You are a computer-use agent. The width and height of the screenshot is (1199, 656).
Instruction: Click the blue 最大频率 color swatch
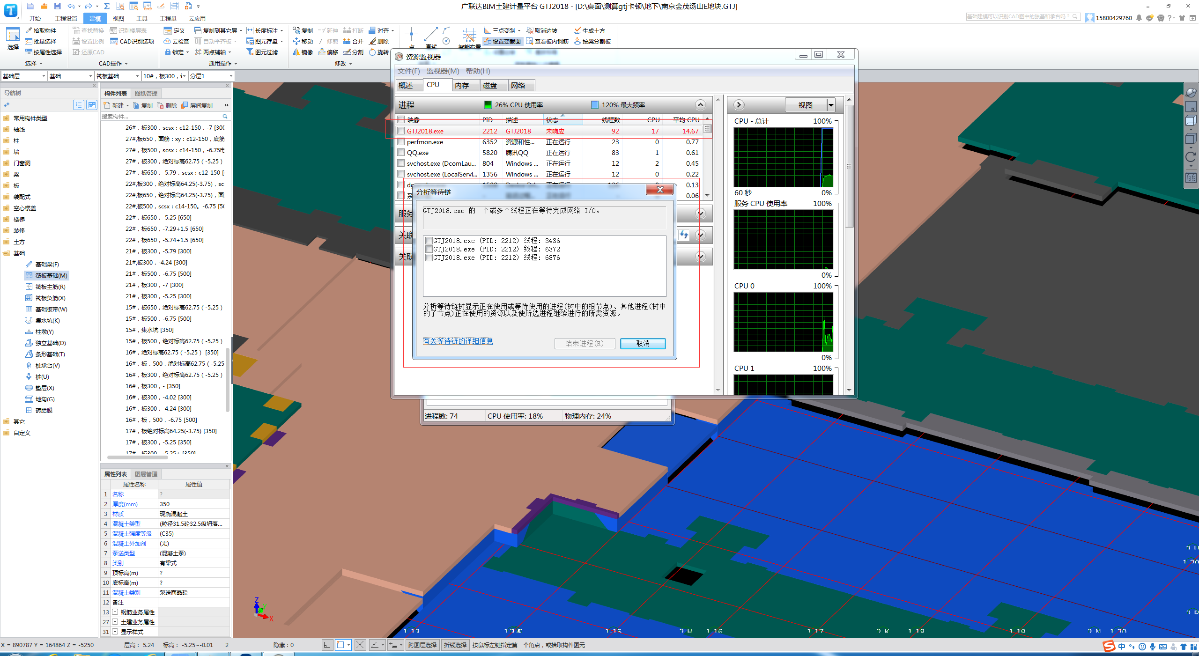coord(594,104)
